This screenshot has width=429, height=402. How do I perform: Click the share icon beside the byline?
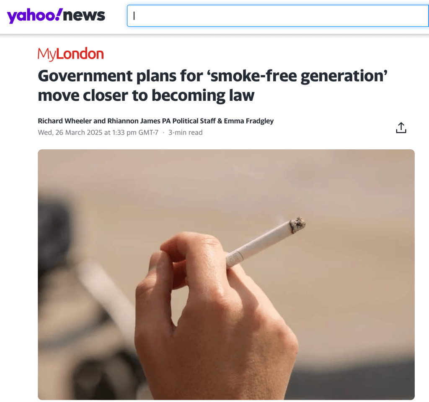pyautogui.click(x=401, y=128)
